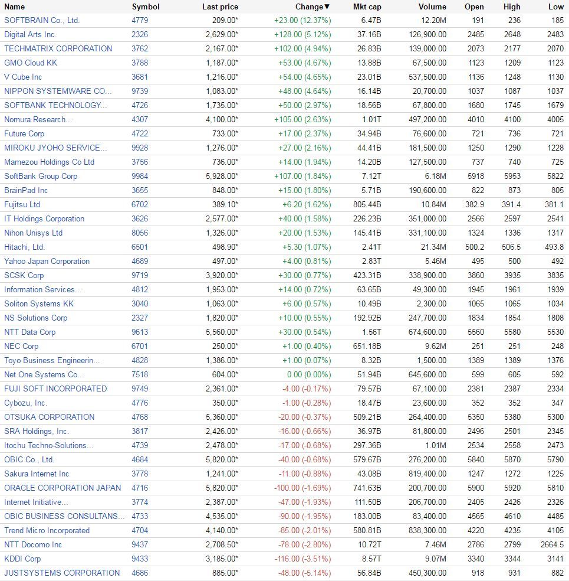Open NTT Docomo Inc link
Image resolution: width=569 pixels, height=581 pixels.
click(x=33, y=544)
